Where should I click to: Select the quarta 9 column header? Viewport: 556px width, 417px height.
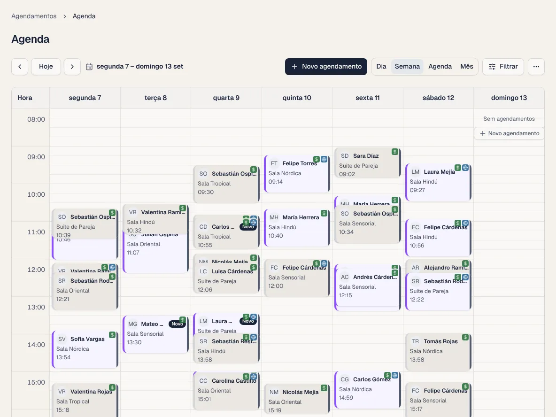[226, 98]
